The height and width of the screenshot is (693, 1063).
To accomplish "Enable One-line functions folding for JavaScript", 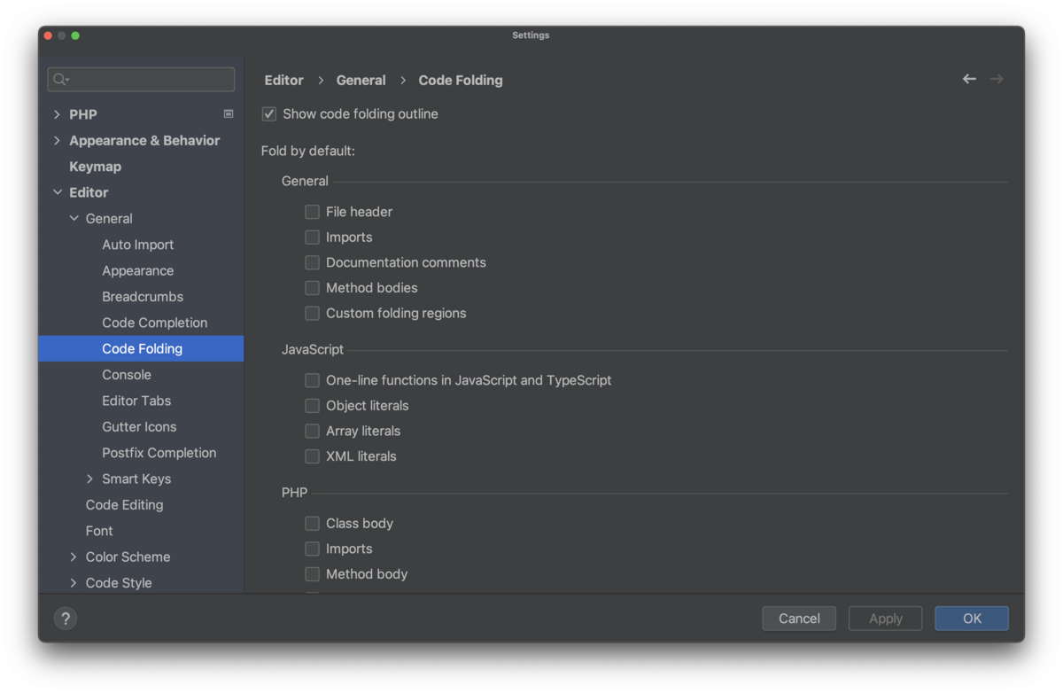I will (x=312, y=380).
